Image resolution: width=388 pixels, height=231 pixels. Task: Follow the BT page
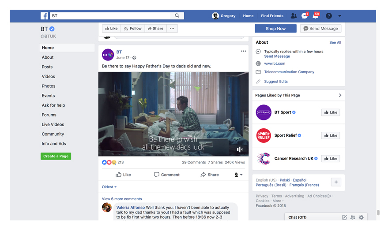[133, 28]
